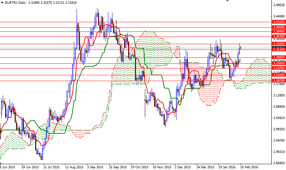
Task: Click the 3 Sep 2015 date label
Action: point(95,167)
